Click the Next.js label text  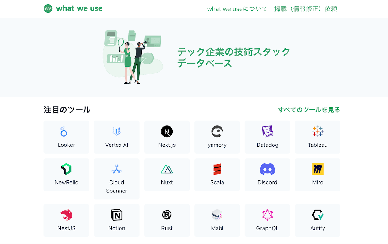[x=167, y=145]
